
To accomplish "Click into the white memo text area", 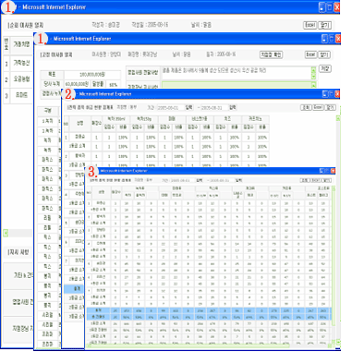I will (237, 73).
